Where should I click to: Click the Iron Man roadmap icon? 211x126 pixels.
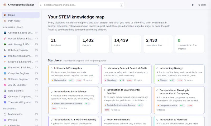[x=5, y=56]
